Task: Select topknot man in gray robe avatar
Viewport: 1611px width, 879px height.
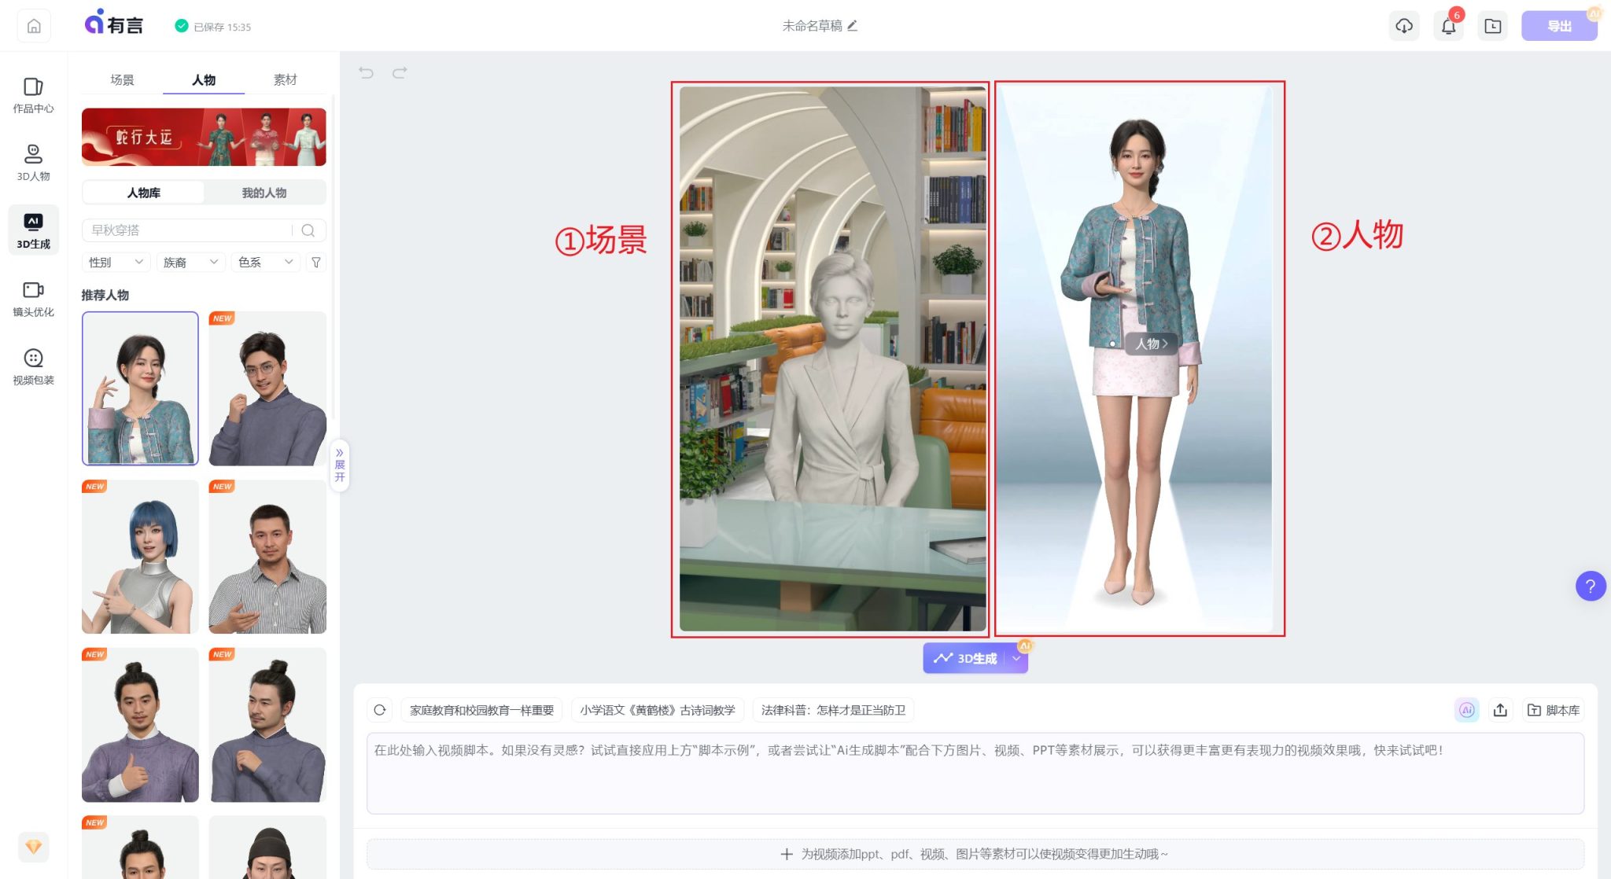Action: point(267,725)
